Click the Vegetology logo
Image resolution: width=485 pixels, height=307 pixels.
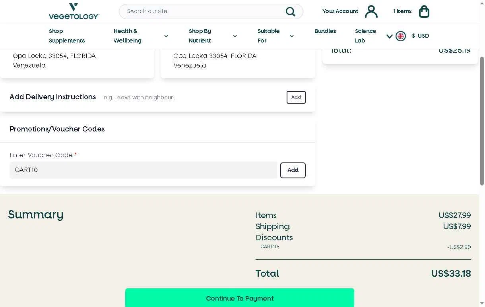coord(74,11)
